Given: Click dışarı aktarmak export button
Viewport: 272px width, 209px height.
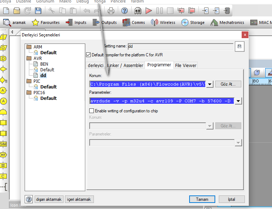Looking at the screenshot, I should (49, 199).
